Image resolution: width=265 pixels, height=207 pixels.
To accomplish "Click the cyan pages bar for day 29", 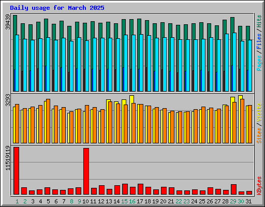I will click(234, 62).
